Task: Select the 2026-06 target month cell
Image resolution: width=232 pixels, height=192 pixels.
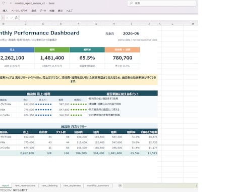Action: click(131, 33)
